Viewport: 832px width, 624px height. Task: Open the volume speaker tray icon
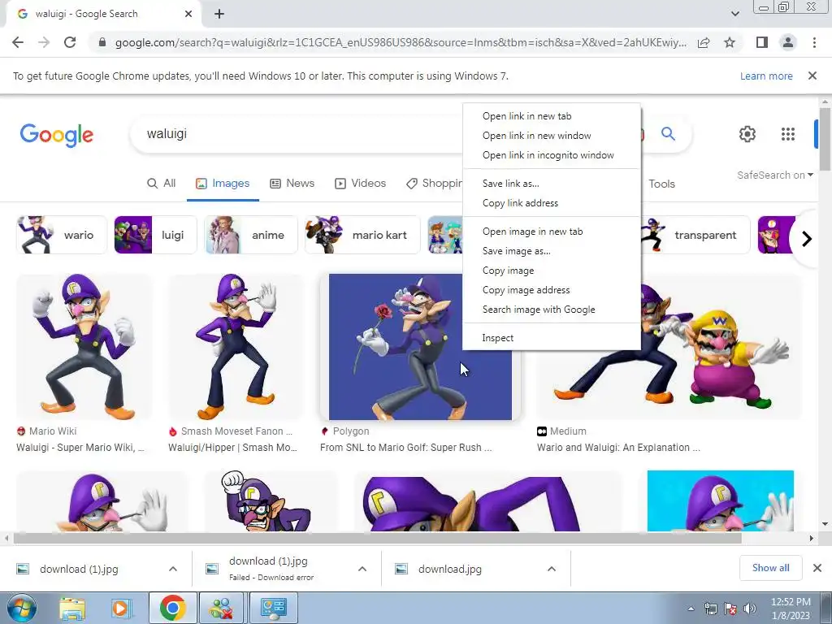[x=749, y=609]
